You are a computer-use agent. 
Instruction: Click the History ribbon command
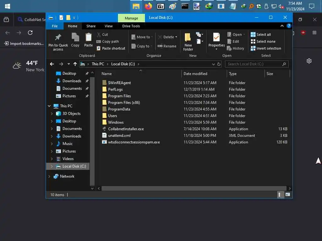[236, 48]
